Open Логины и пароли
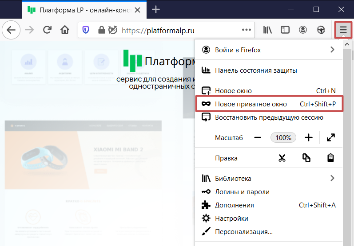The height and width of the screenshot is (246, 354). (x=242, y=192)
